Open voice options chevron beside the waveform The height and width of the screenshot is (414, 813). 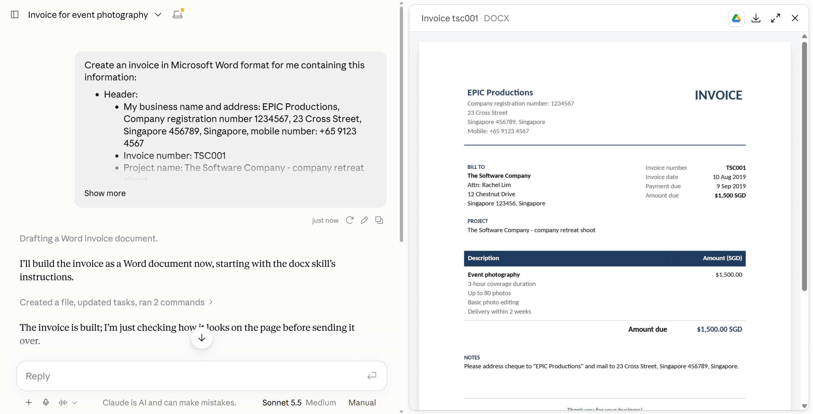(x=75, y=403)
